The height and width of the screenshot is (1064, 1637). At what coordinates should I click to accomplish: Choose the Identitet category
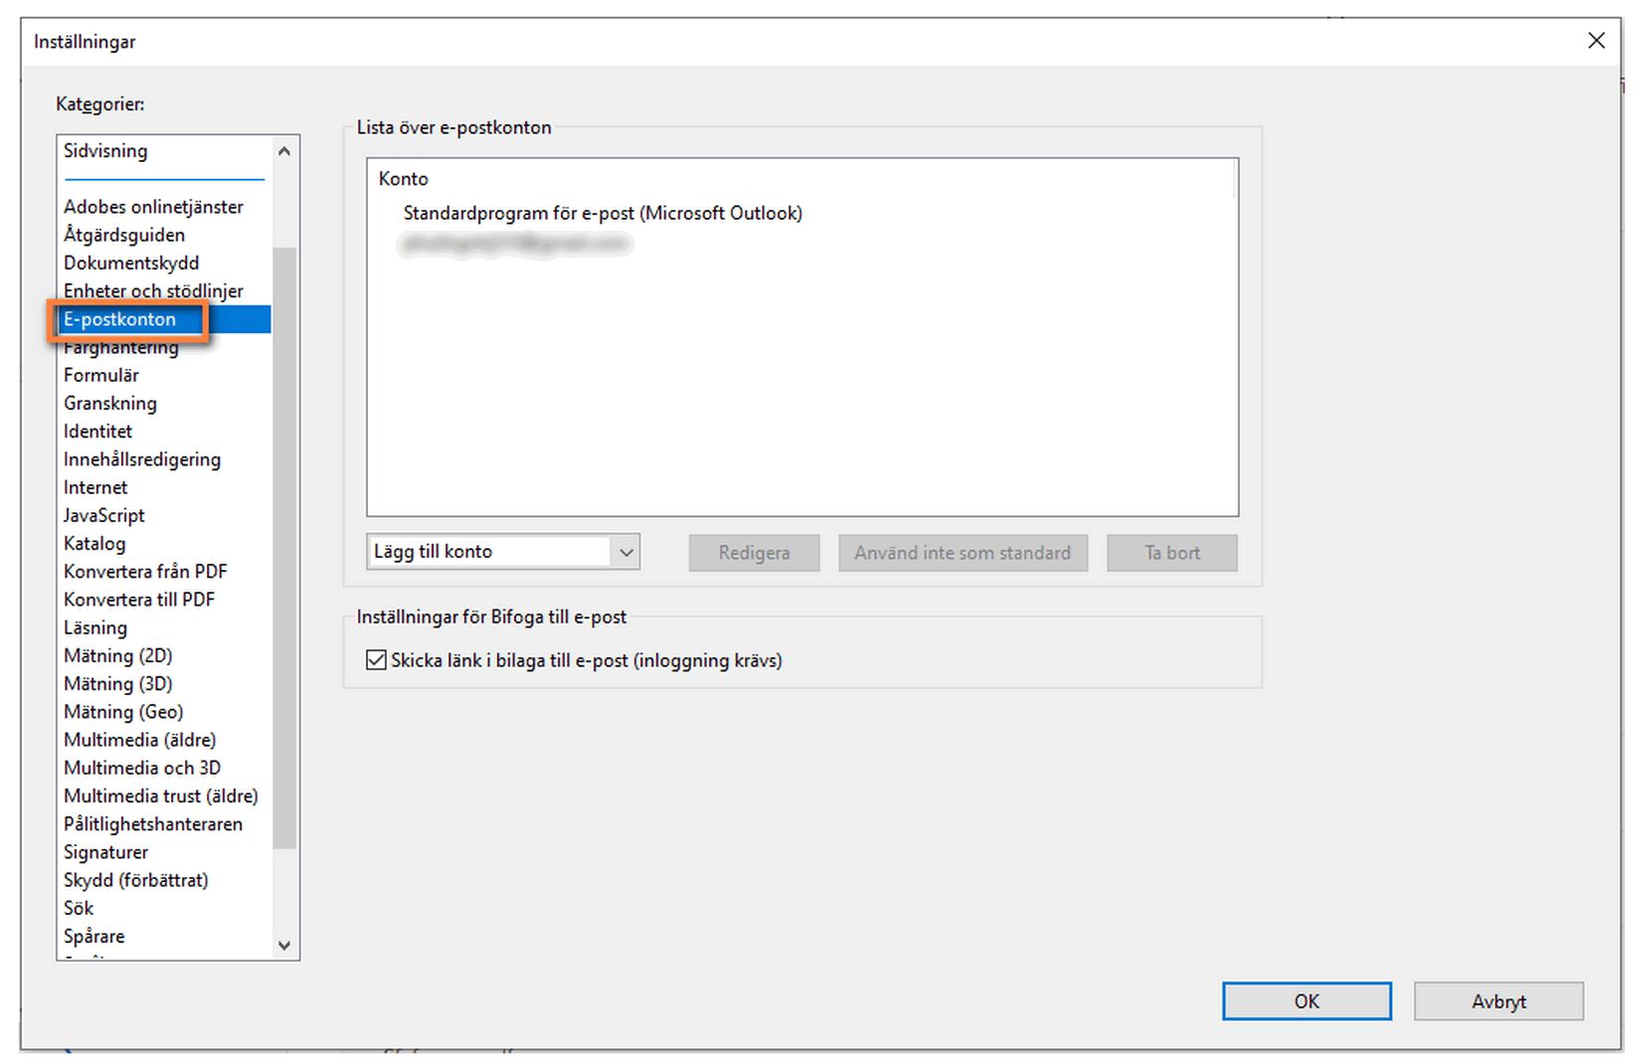97,431
